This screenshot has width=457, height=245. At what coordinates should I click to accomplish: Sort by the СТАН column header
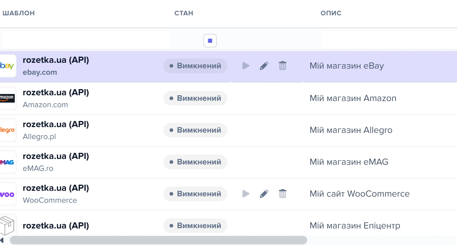(x=184, y=13)
